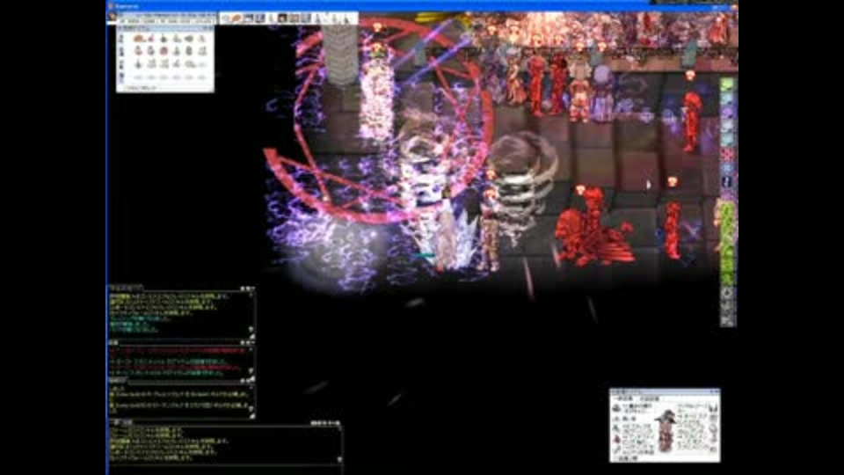This screenshot has width=844, height=475.
Task: Click the character sprite in the equipment window
Action: pos(666,430)
